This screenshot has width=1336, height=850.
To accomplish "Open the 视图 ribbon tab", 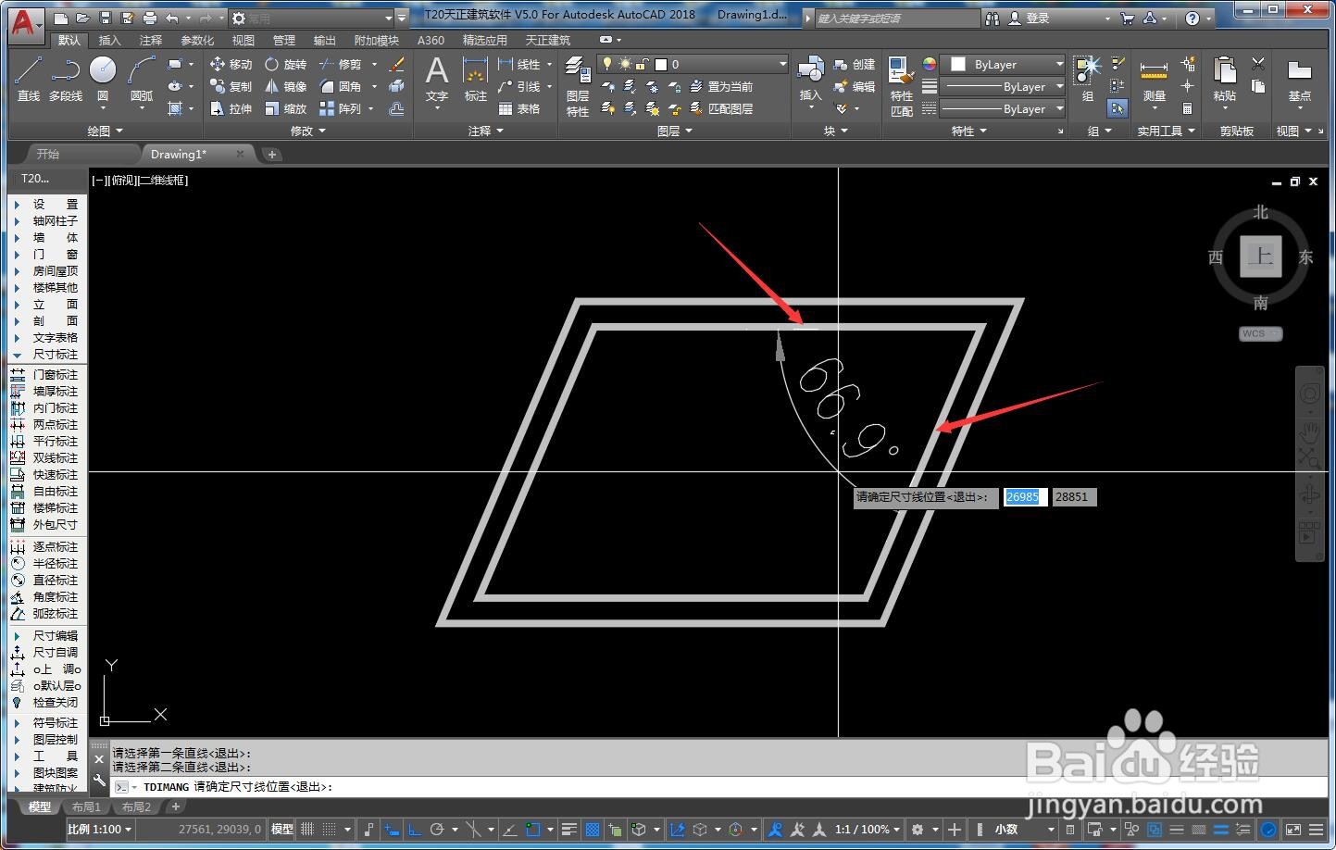I will click(243, 40).
